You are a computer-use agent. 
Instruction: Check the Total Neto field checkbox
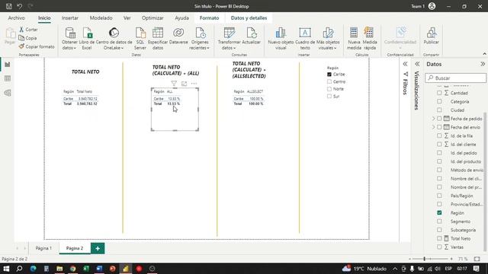point(439,238)
